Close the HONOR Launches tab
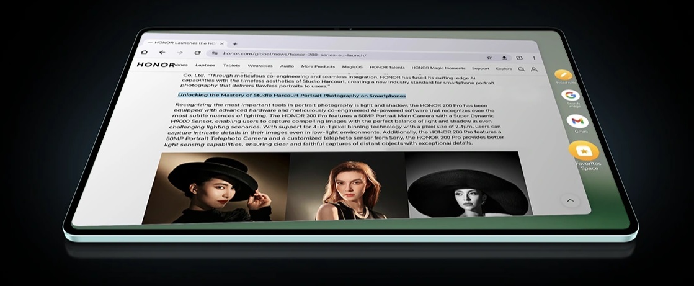The width and height of the screenshot is (694, 286). [222, 43]
